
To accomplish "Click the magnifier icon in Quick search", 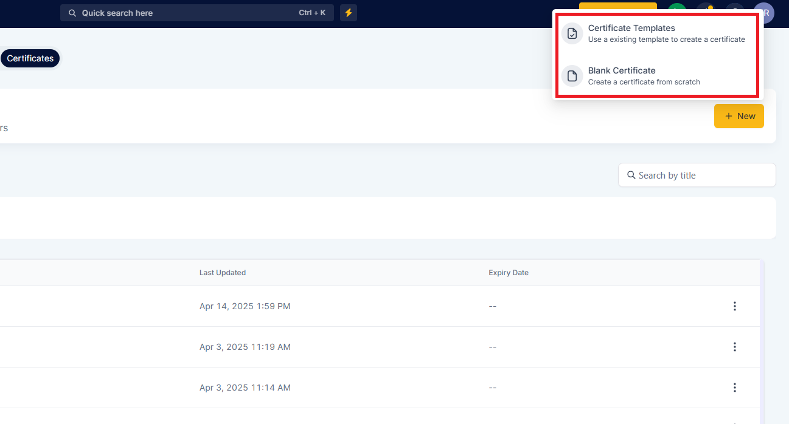I will click(72, 13).
